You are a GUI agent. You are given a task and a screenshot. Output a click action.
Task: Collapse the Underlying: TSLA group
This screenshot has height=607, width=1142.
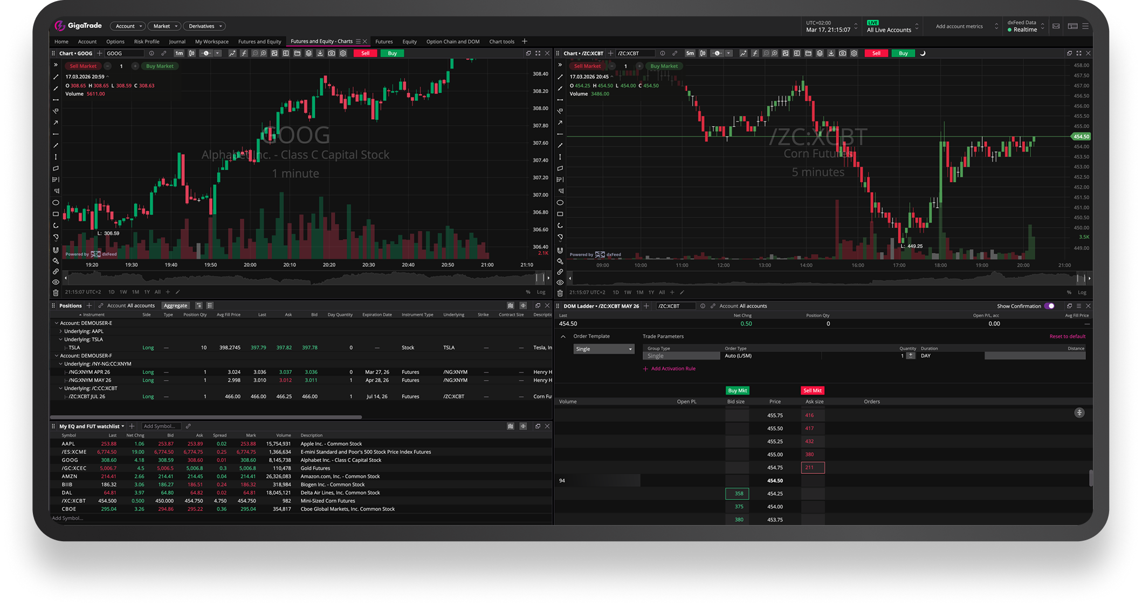[60, 340]
